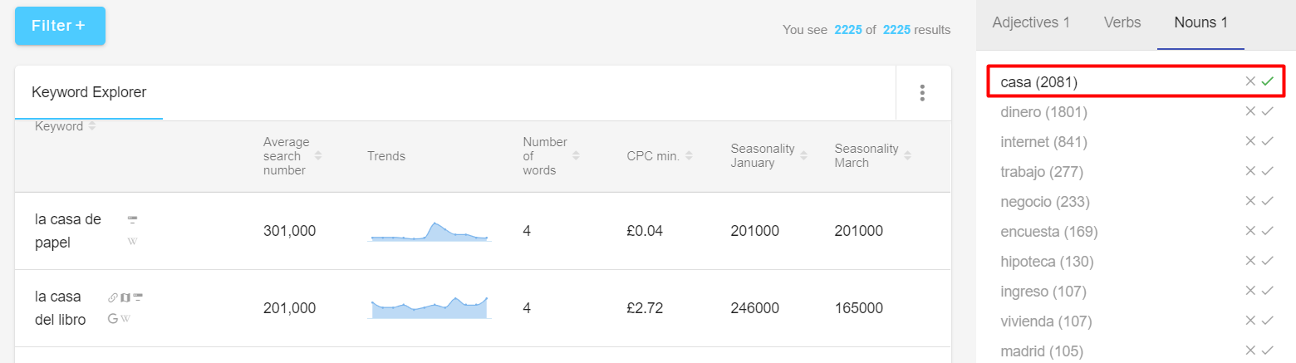Switch to the Verbs tab
The height and width of the screenshot is (363, 1296).
(1122, 22)
